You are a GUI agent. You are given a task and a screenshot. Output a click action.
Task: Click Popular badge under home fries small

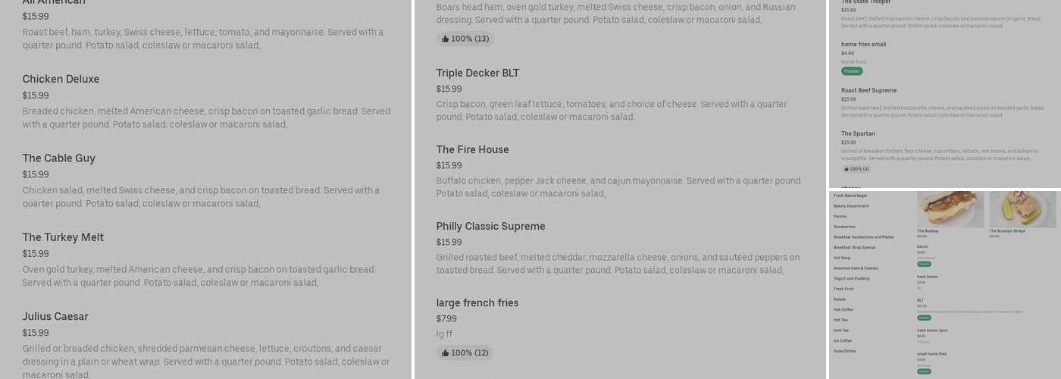852,71
